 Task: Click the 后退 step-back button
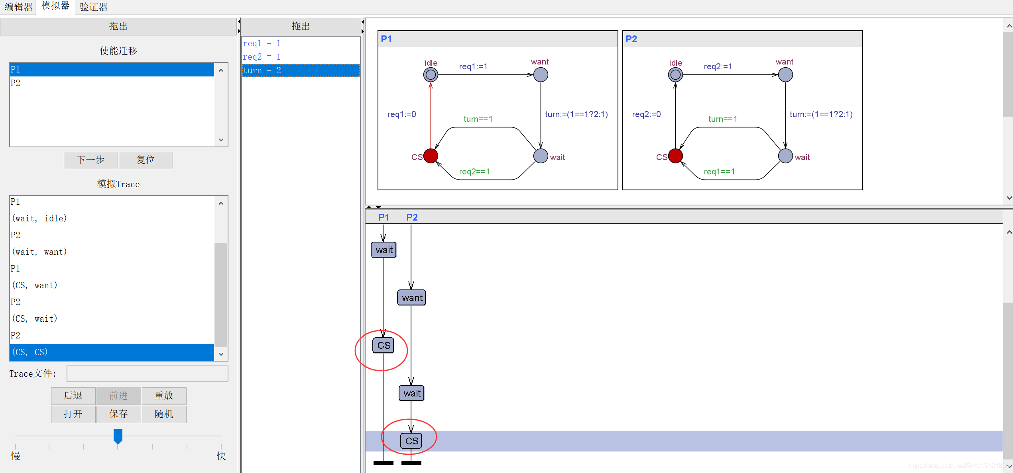tap(73, 396)
